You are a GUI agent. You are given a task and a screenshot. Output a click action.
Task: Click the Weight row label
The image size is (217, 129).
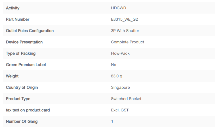[x=12, y=76]
